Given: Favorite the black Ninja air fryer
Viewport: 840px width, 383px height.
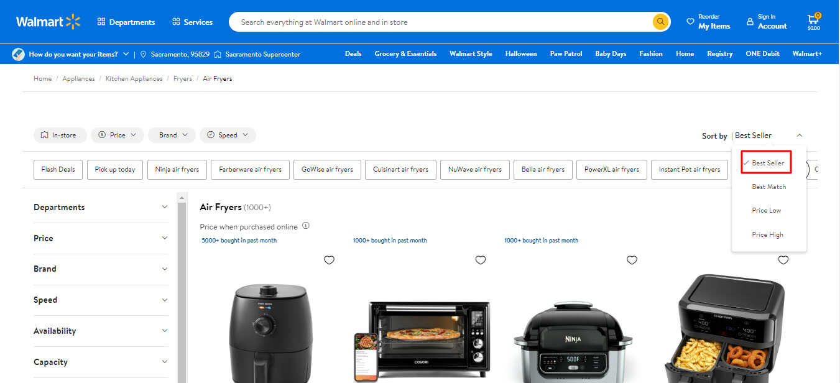Looking at the screenshot, I should click(632, 260).
